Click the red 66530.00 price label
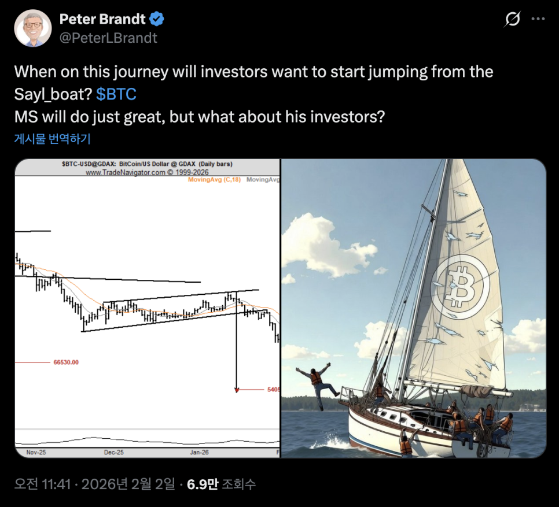Screen dimensions: 559x507 (x=65, y=362)
